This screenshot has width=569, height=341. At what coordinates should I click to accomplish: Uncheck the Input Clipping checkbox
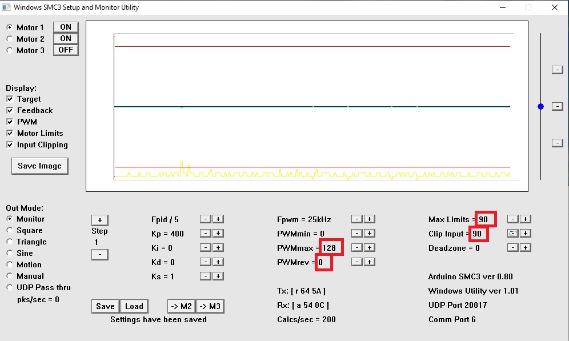click(10, 145)
